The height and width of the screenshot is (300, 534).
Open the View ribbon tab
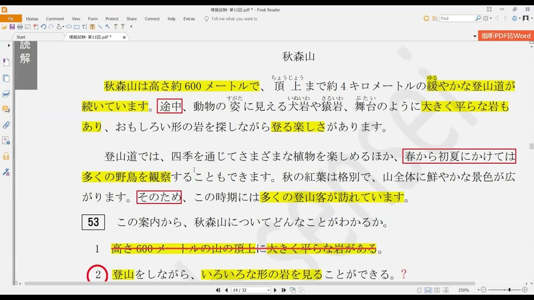(x=76, y=19)
